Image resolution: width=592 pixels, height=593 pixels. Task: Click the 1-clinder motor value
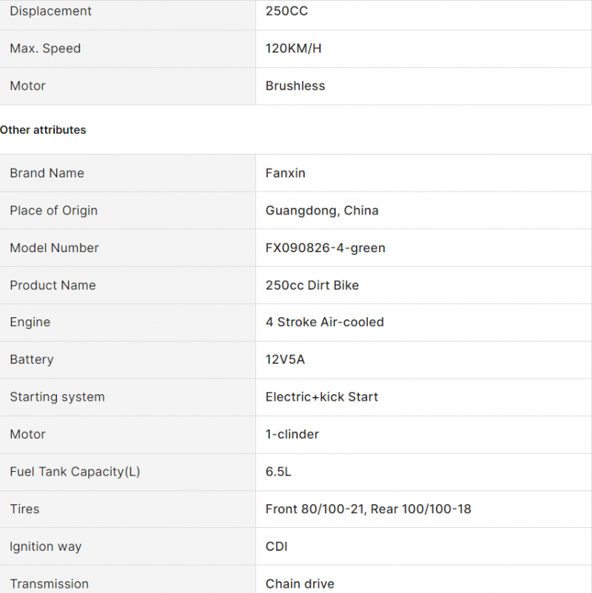pyautogui.click(x=292, y=434)
